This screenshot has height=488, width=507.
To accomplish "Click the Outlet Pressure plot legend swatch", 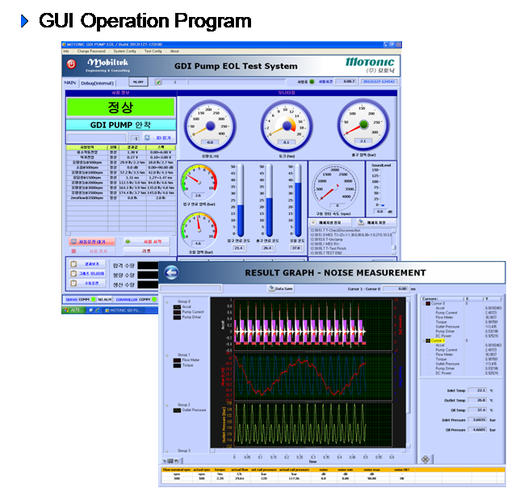I will point(177,410).
